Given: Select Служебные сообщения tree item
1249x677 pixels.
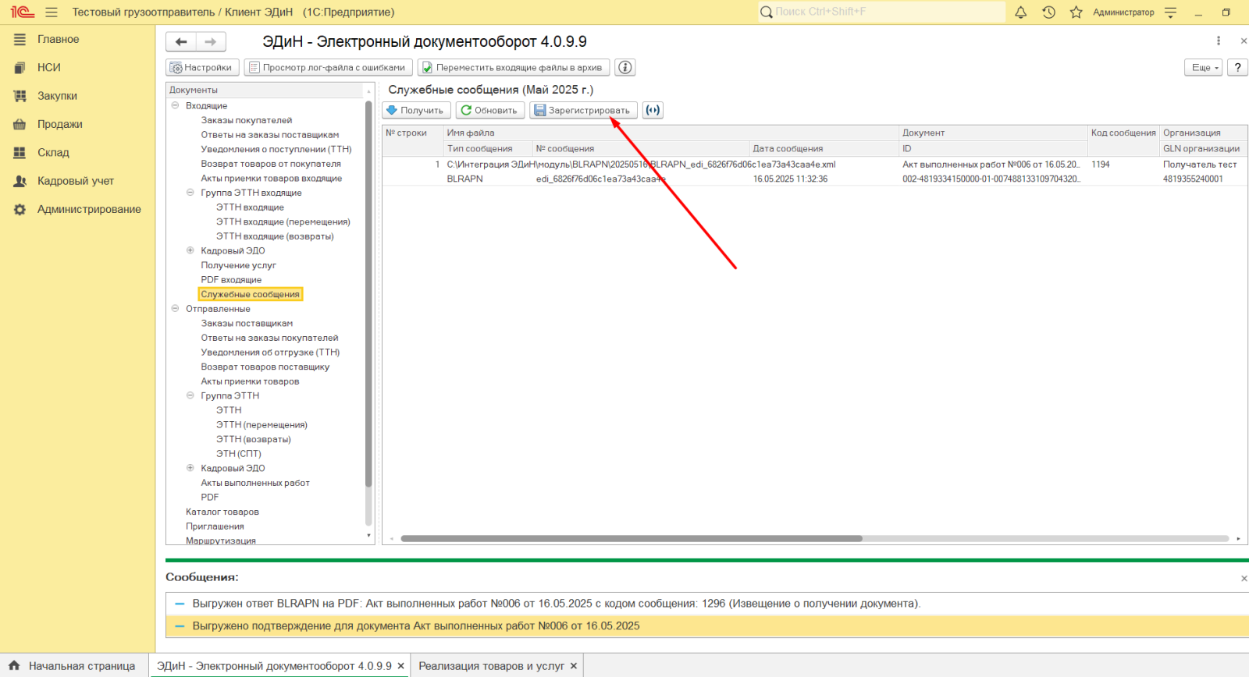Looking at the screenshot, I should (x=250, y=294).
